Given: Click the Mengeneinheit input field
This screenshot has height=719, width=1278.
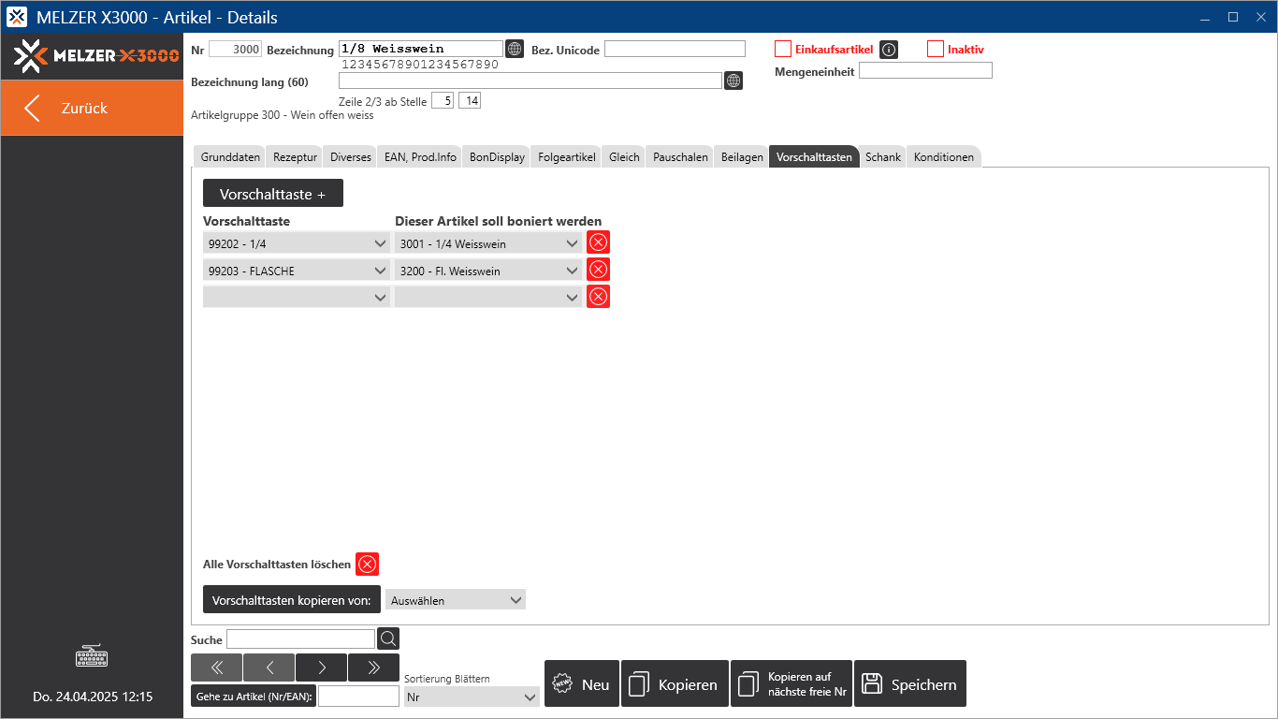Looking at the screenshot, I should 925,70.
